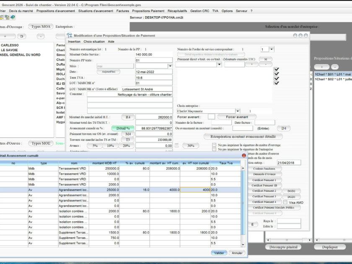Toggle the small checkbox left of 30% button

[177, 145]
